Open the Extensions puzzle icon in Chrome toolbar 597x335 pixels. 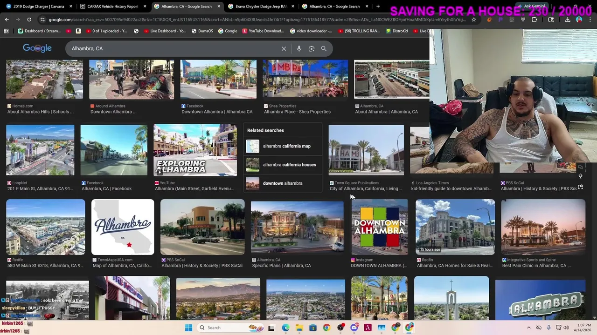point(535,20)
